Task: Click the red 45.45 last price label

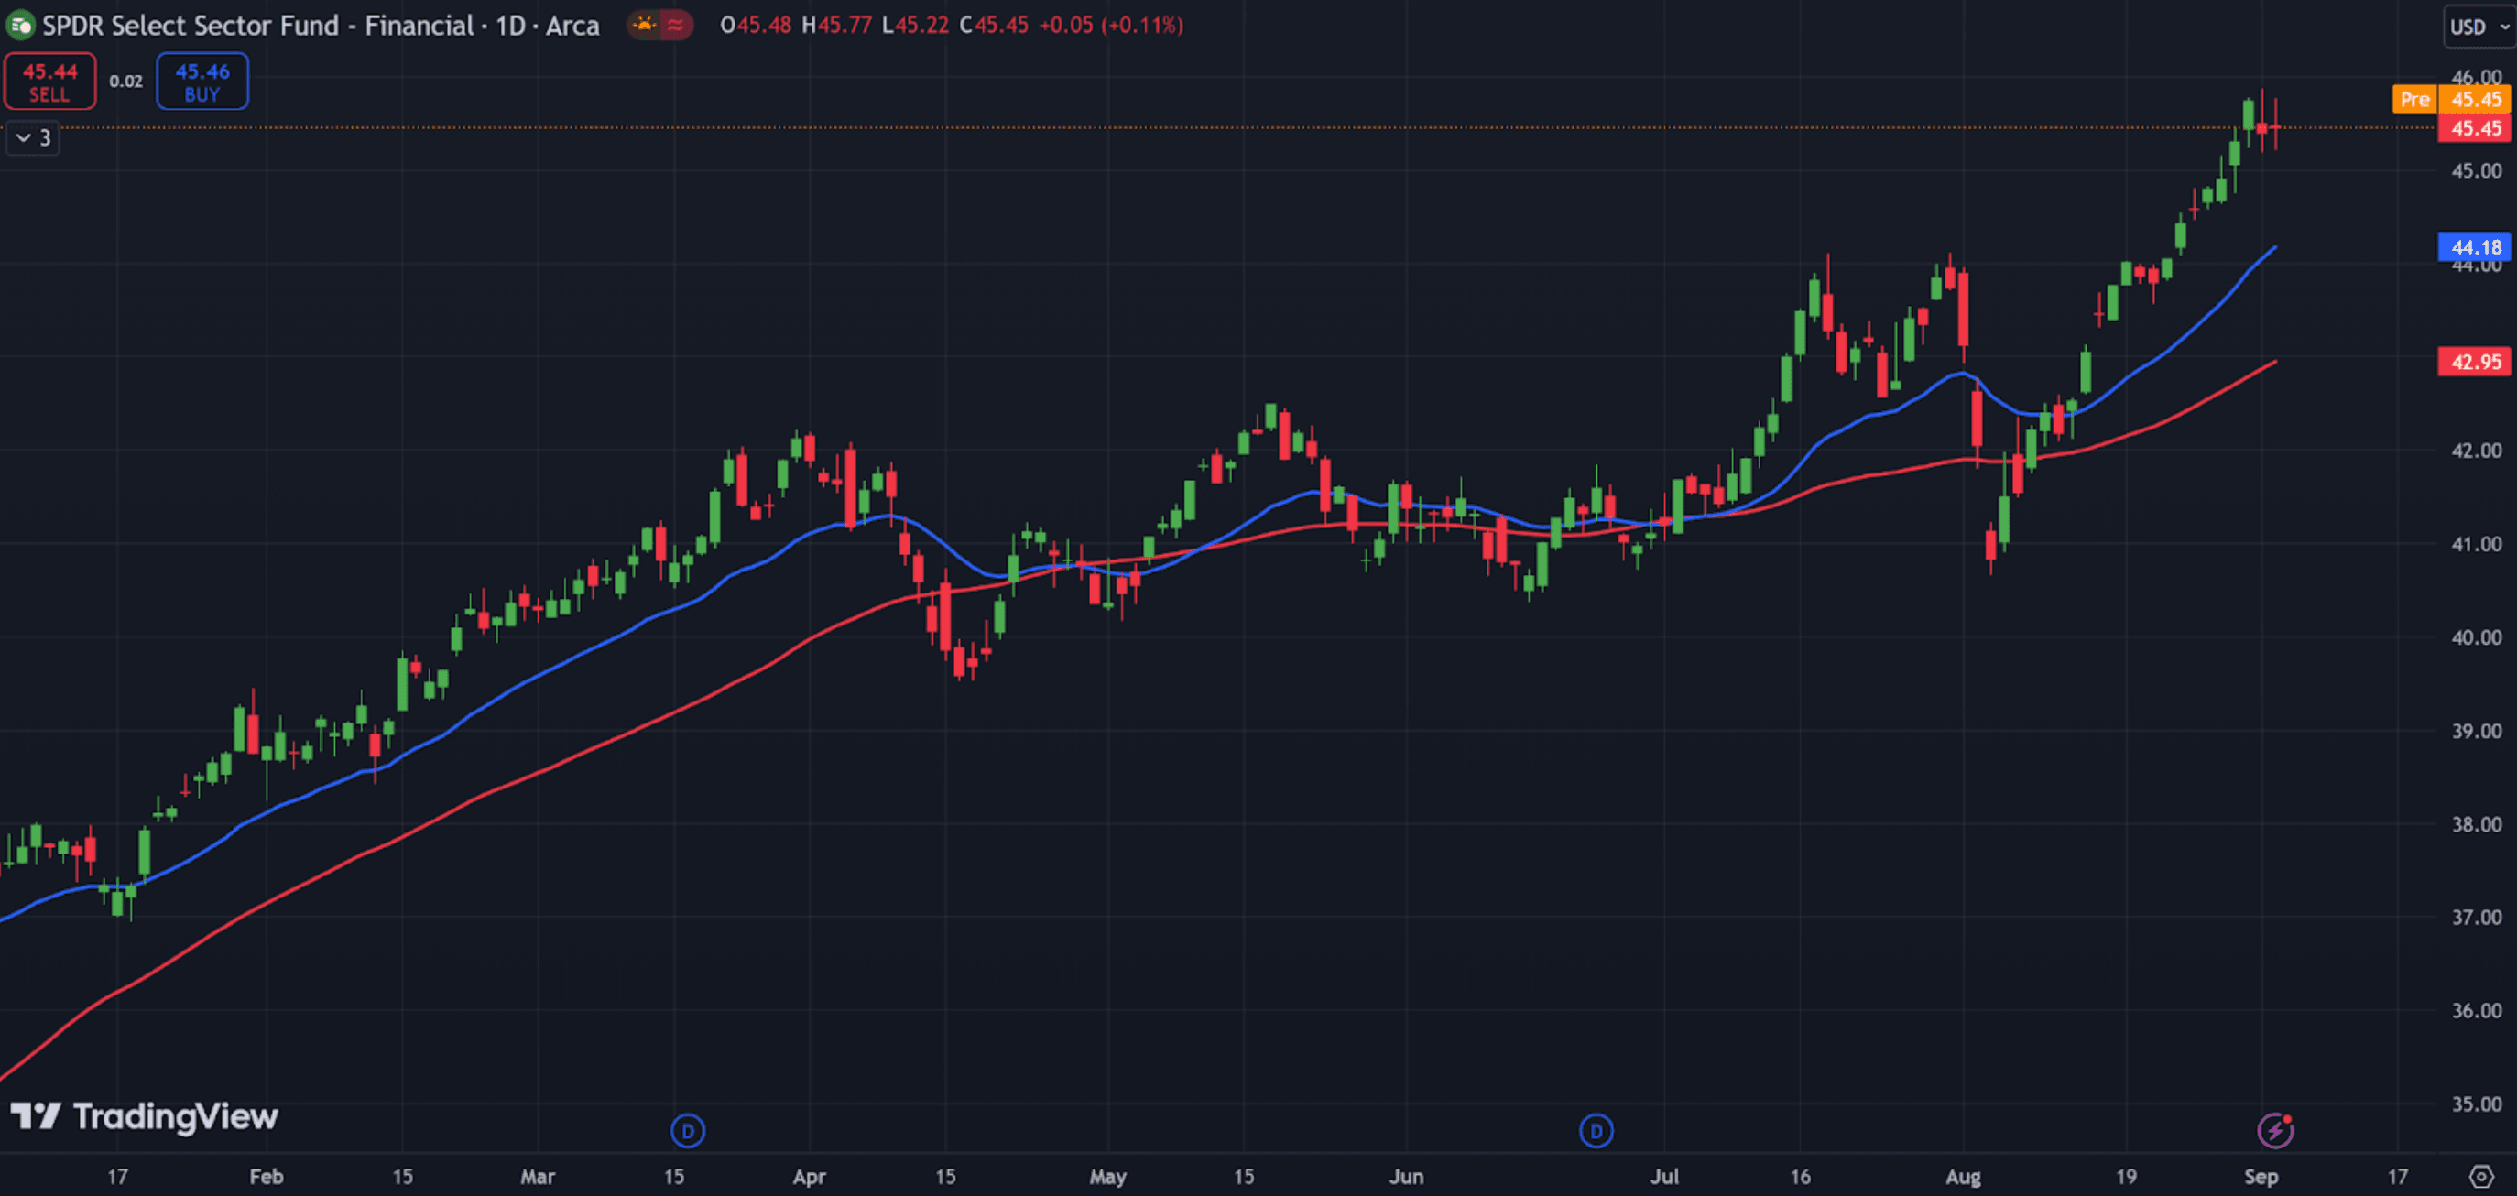Action: 2474,128
